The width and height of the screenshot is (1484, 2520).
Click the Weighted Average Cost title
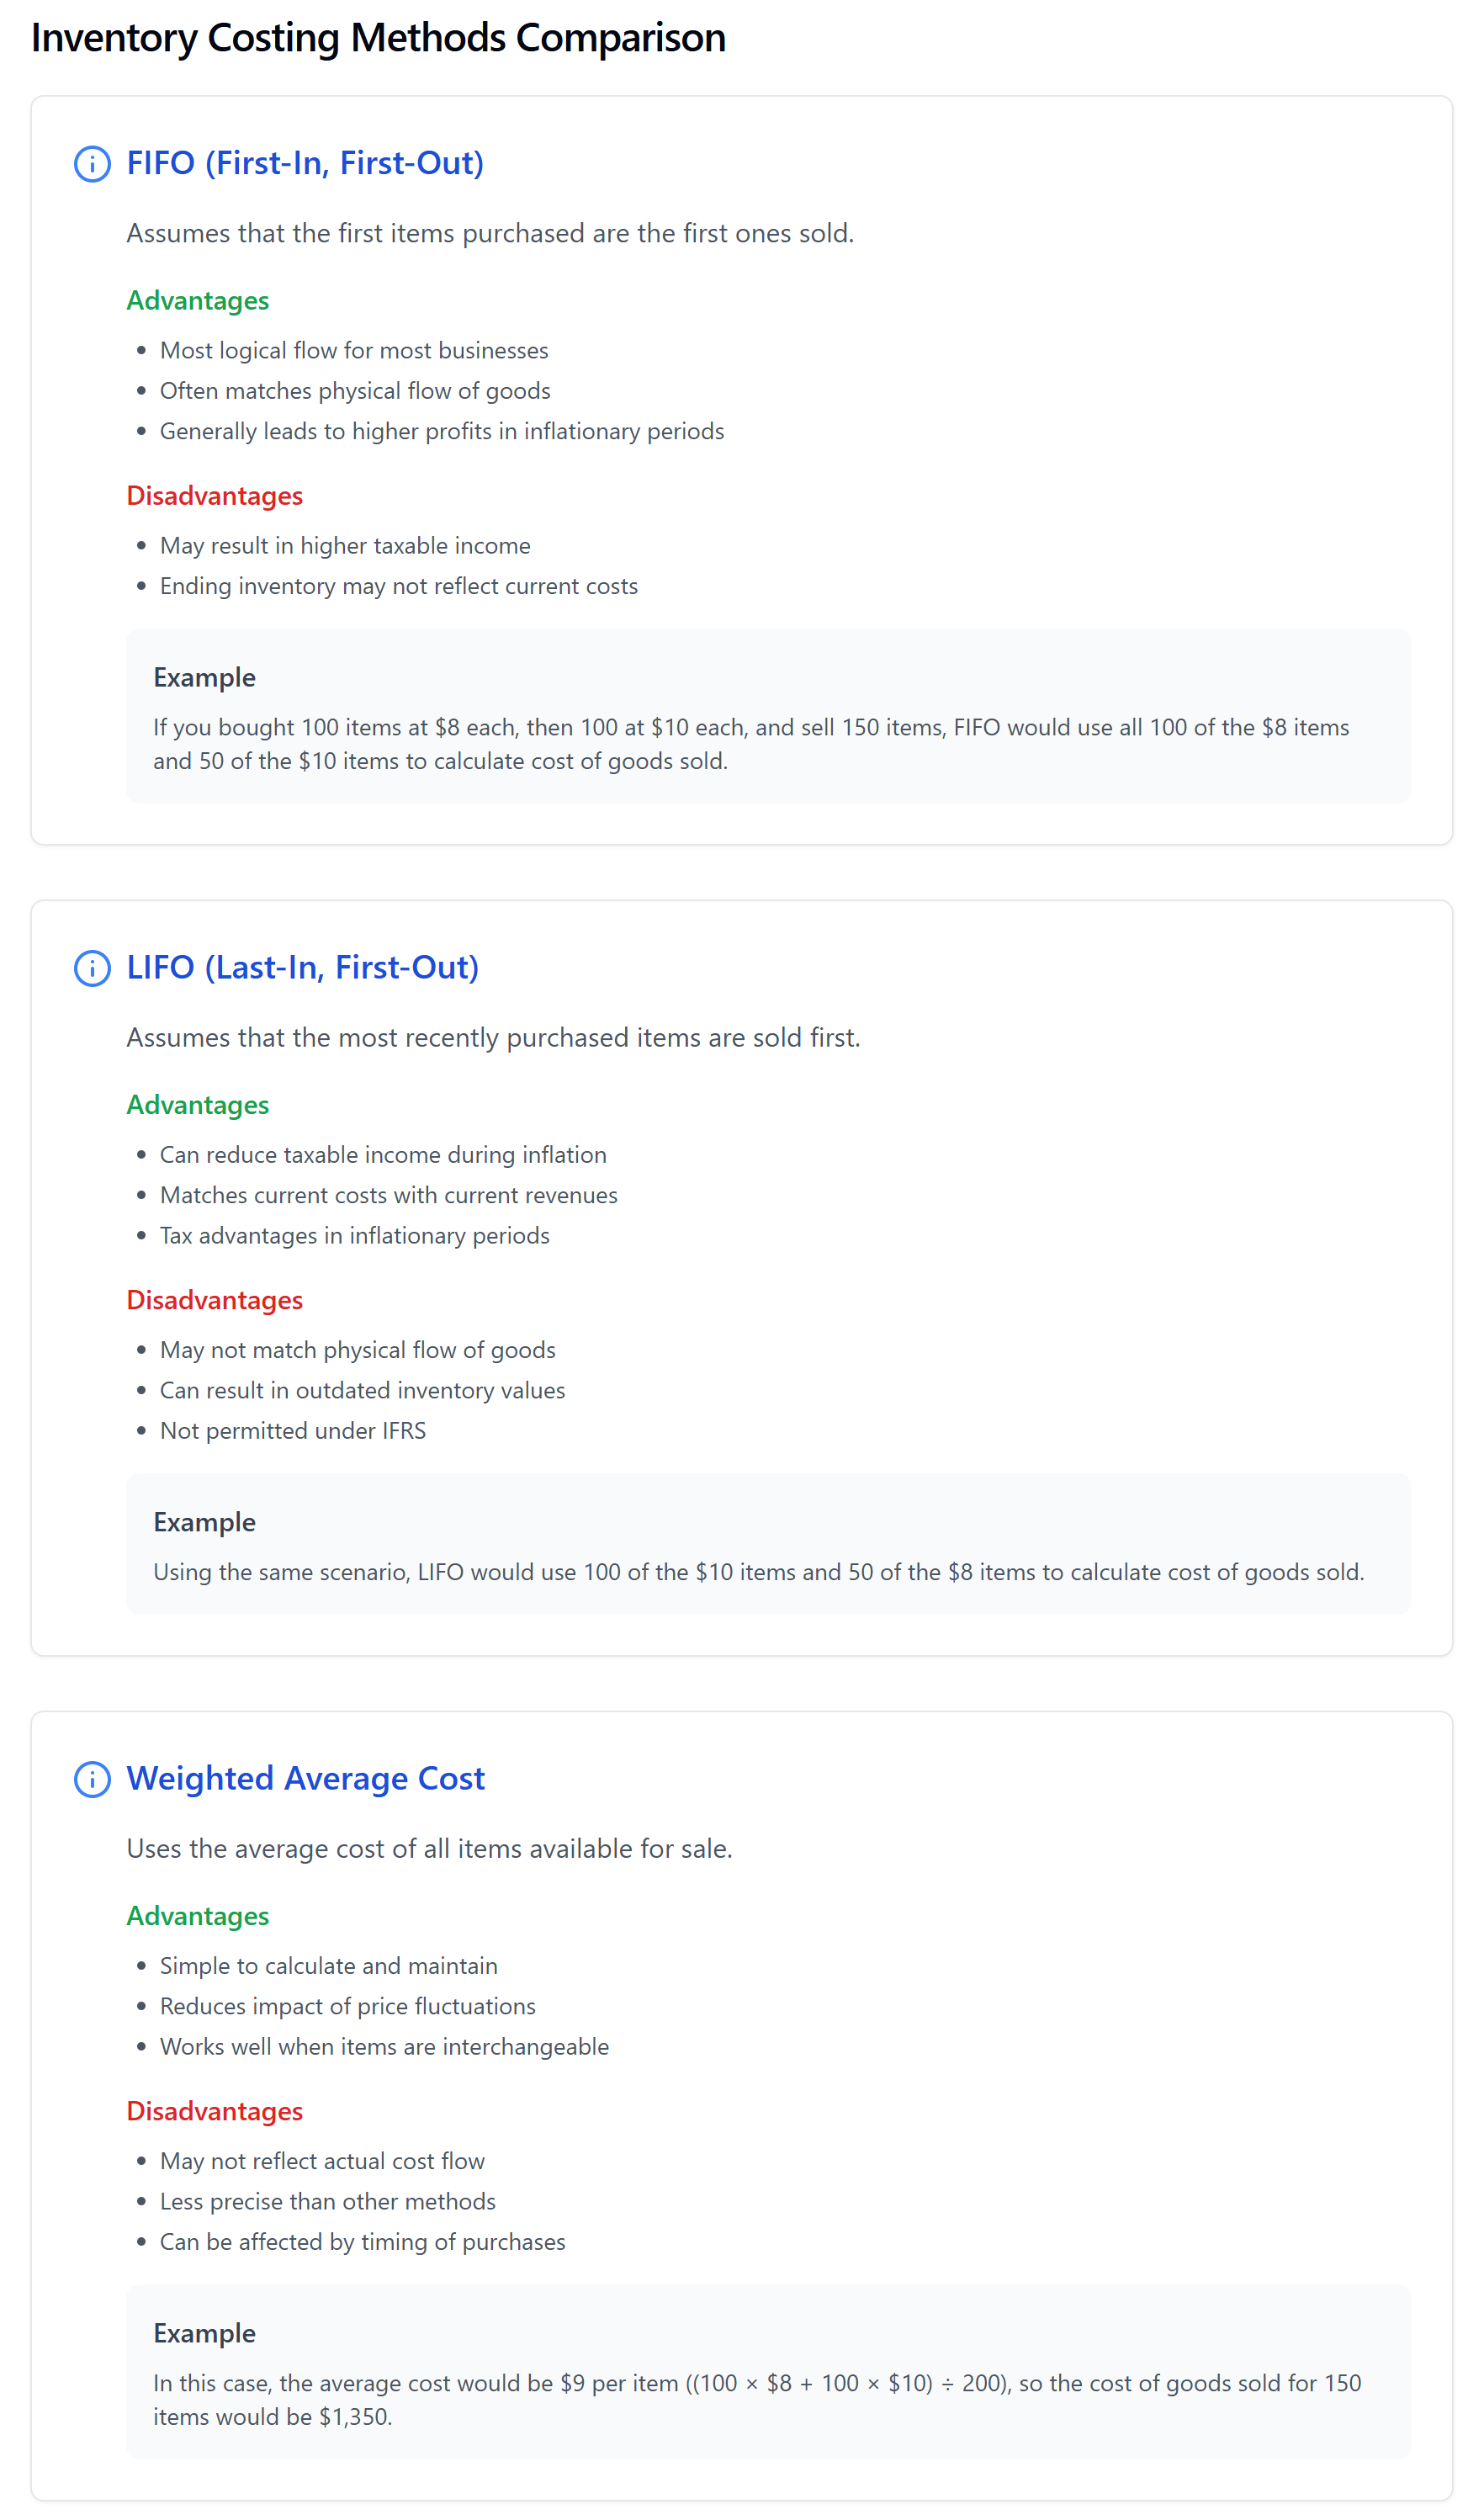pos(305,1778)
